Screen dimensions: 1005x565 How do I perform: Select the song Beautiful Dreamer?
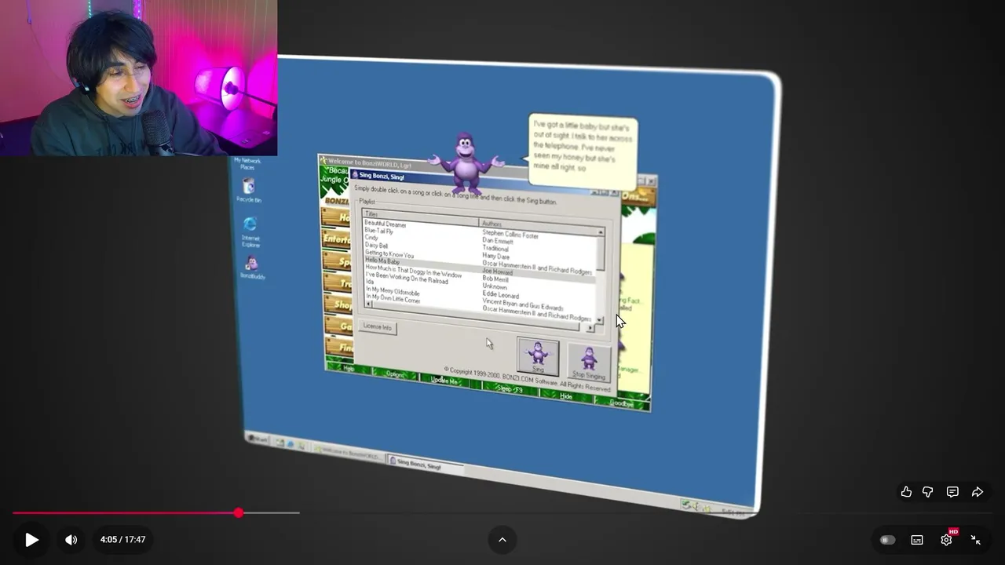[386, 224]
